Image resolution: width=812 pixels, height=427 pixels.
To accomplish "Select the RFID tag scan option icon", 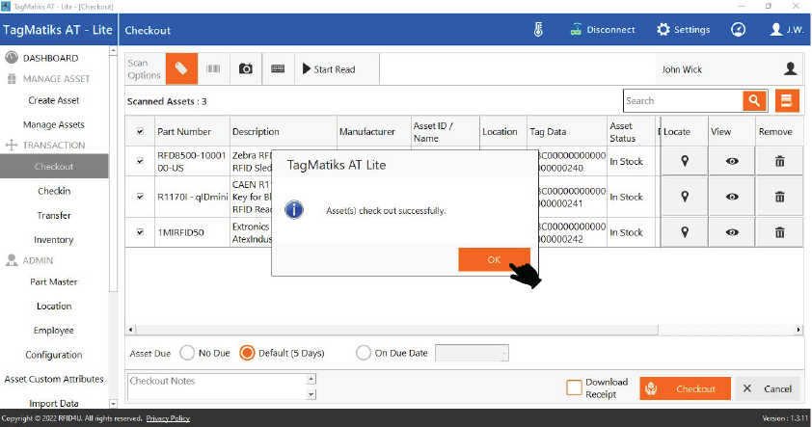I will [181, 69].
